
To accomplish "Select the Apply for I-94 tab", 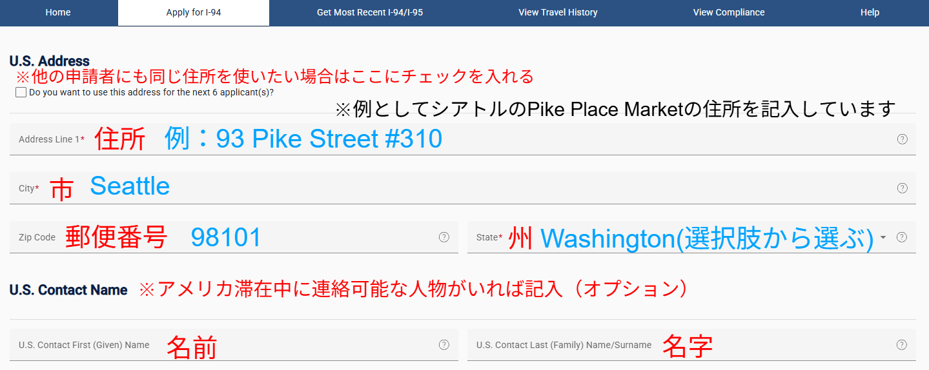I will point(194,13).
